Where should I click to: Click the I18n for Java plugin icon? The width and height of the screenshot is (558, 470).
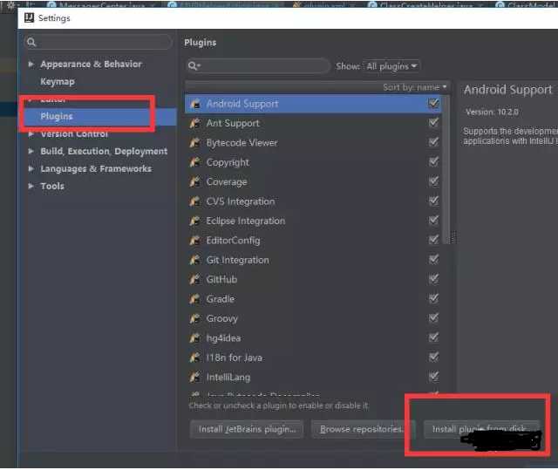coord(195,358)
